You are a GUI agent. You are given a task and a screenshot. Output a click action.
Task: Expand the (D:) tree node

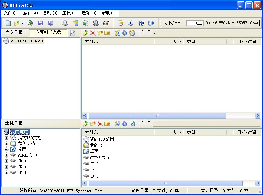tap(7, 161)
